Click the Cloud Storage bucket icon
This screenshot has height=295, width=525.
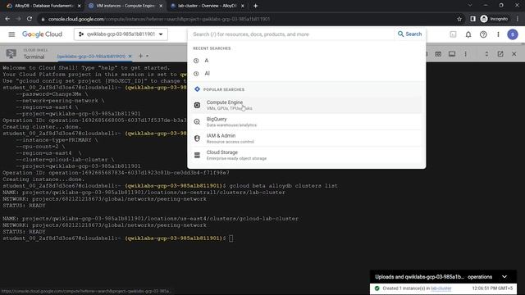tap(197, 155)
